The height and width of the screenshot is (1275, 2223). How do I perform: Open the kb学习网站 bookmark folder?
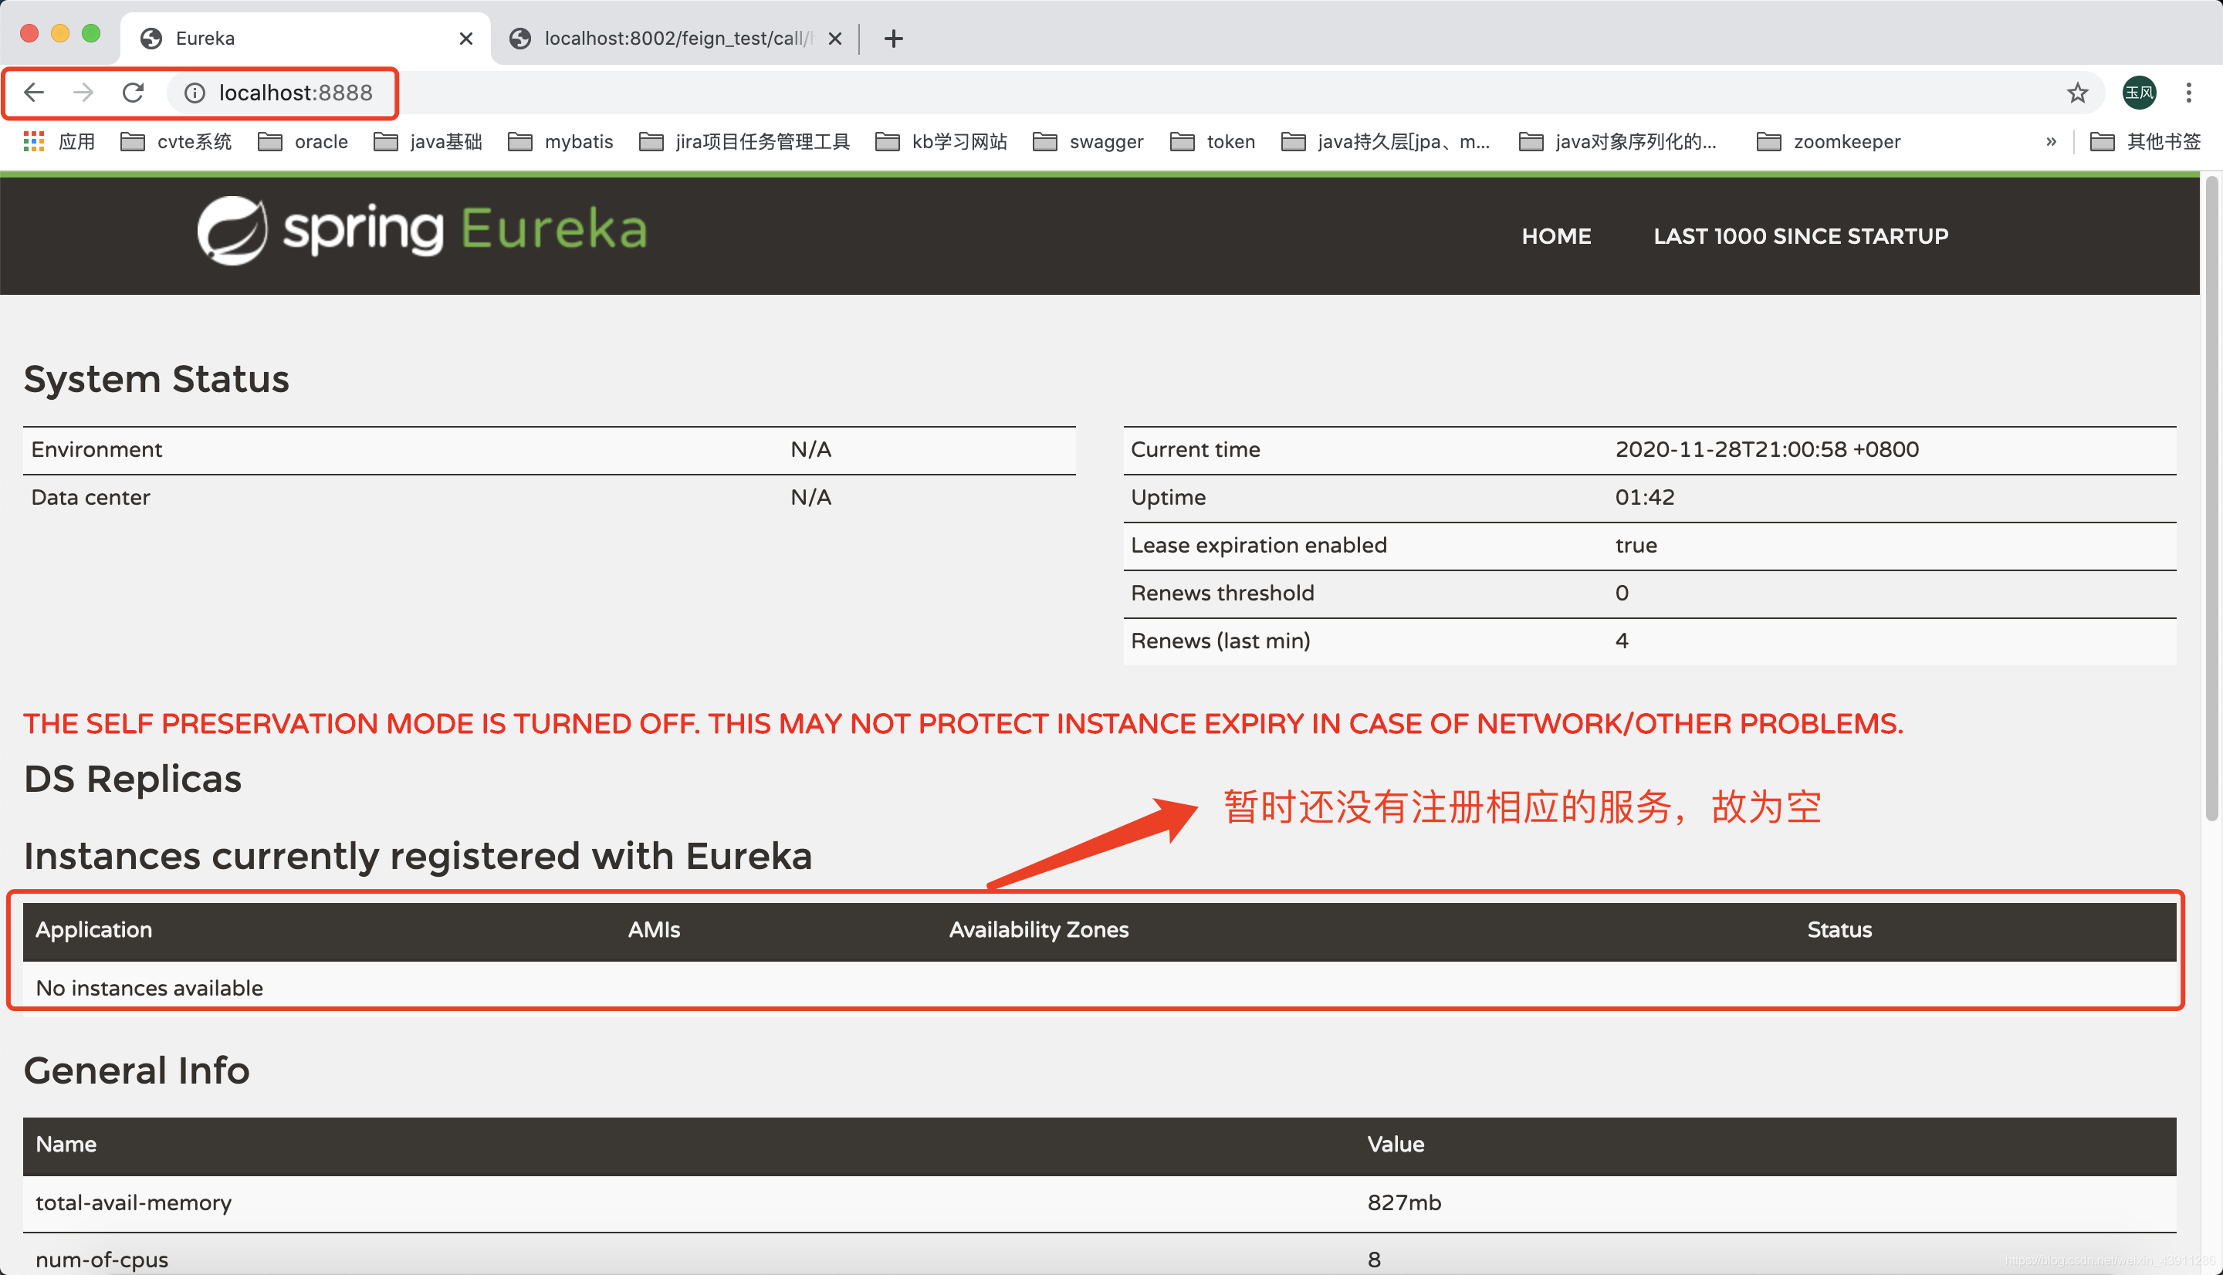coord(941,141)
